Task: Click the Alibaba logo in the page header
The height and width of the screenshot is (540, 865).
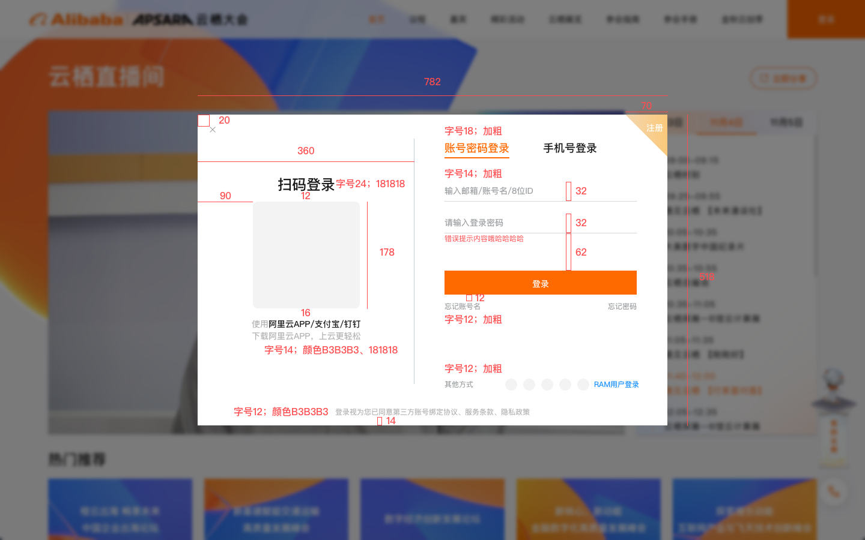Action: [77, 20]
